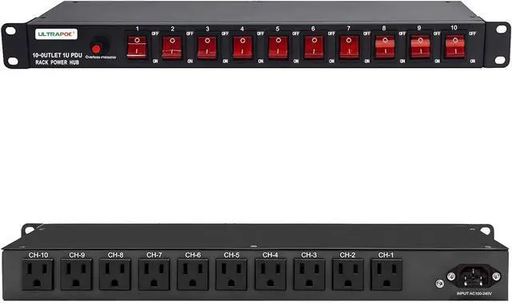
Task: Click the number '10' above last switch
Action: tap(454, 28)
